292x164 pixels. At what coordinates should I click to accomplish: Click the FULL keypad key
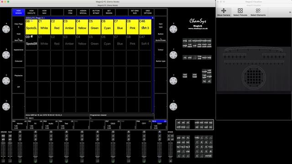[210, 147]
